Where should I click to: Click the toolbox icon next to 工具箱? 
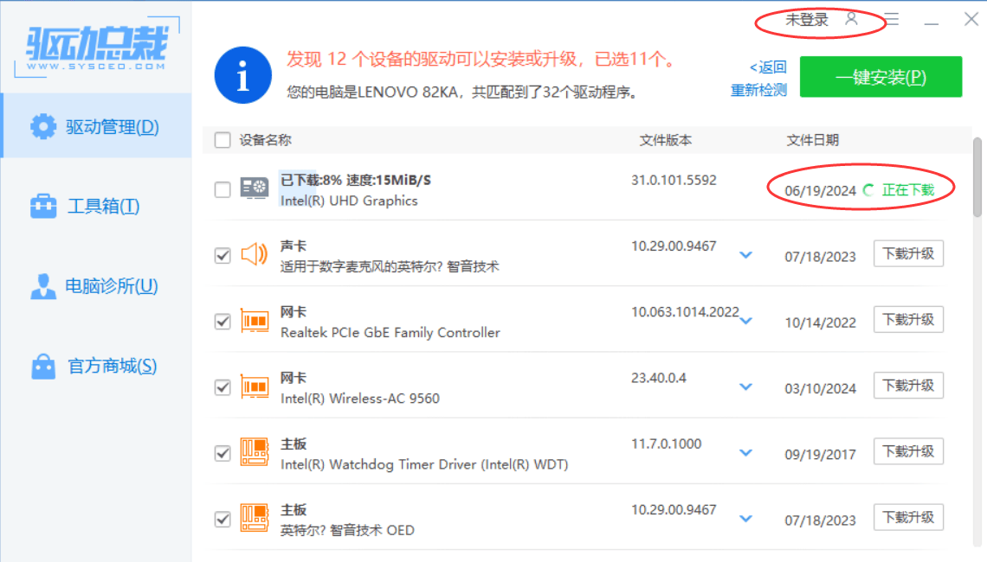43,206
